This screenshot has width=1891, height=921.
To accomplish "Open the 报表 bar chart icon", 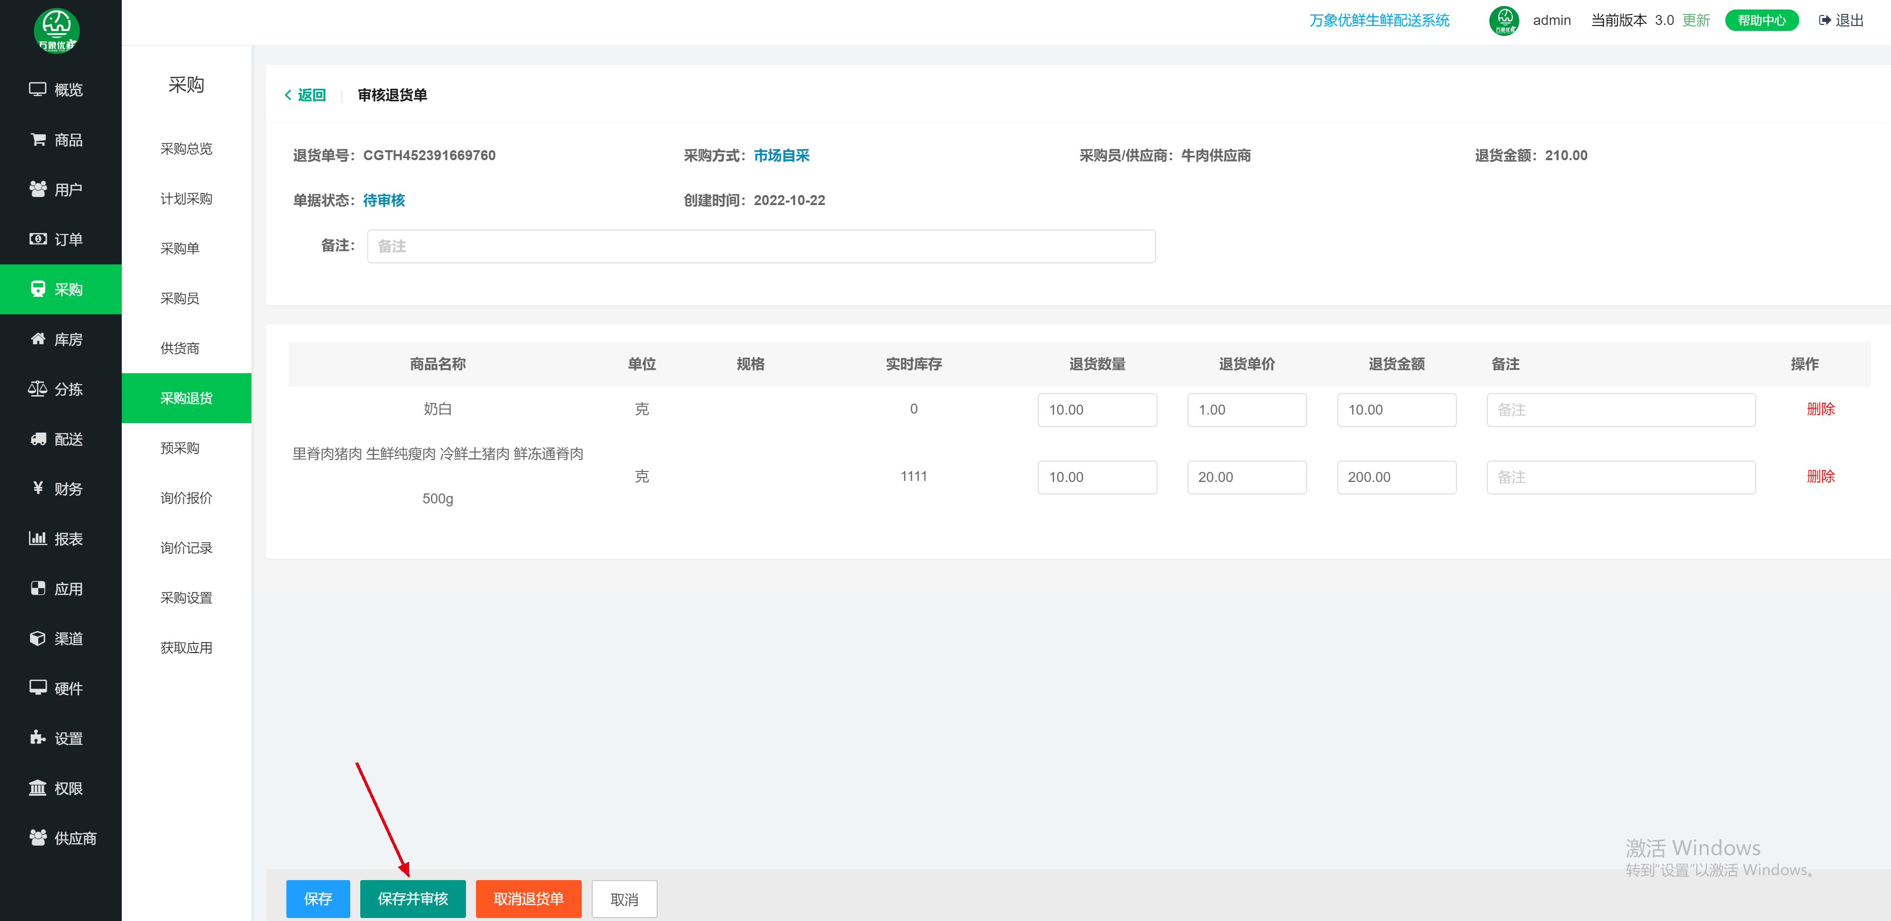I will pyautogui.click(x=37, y=539).
